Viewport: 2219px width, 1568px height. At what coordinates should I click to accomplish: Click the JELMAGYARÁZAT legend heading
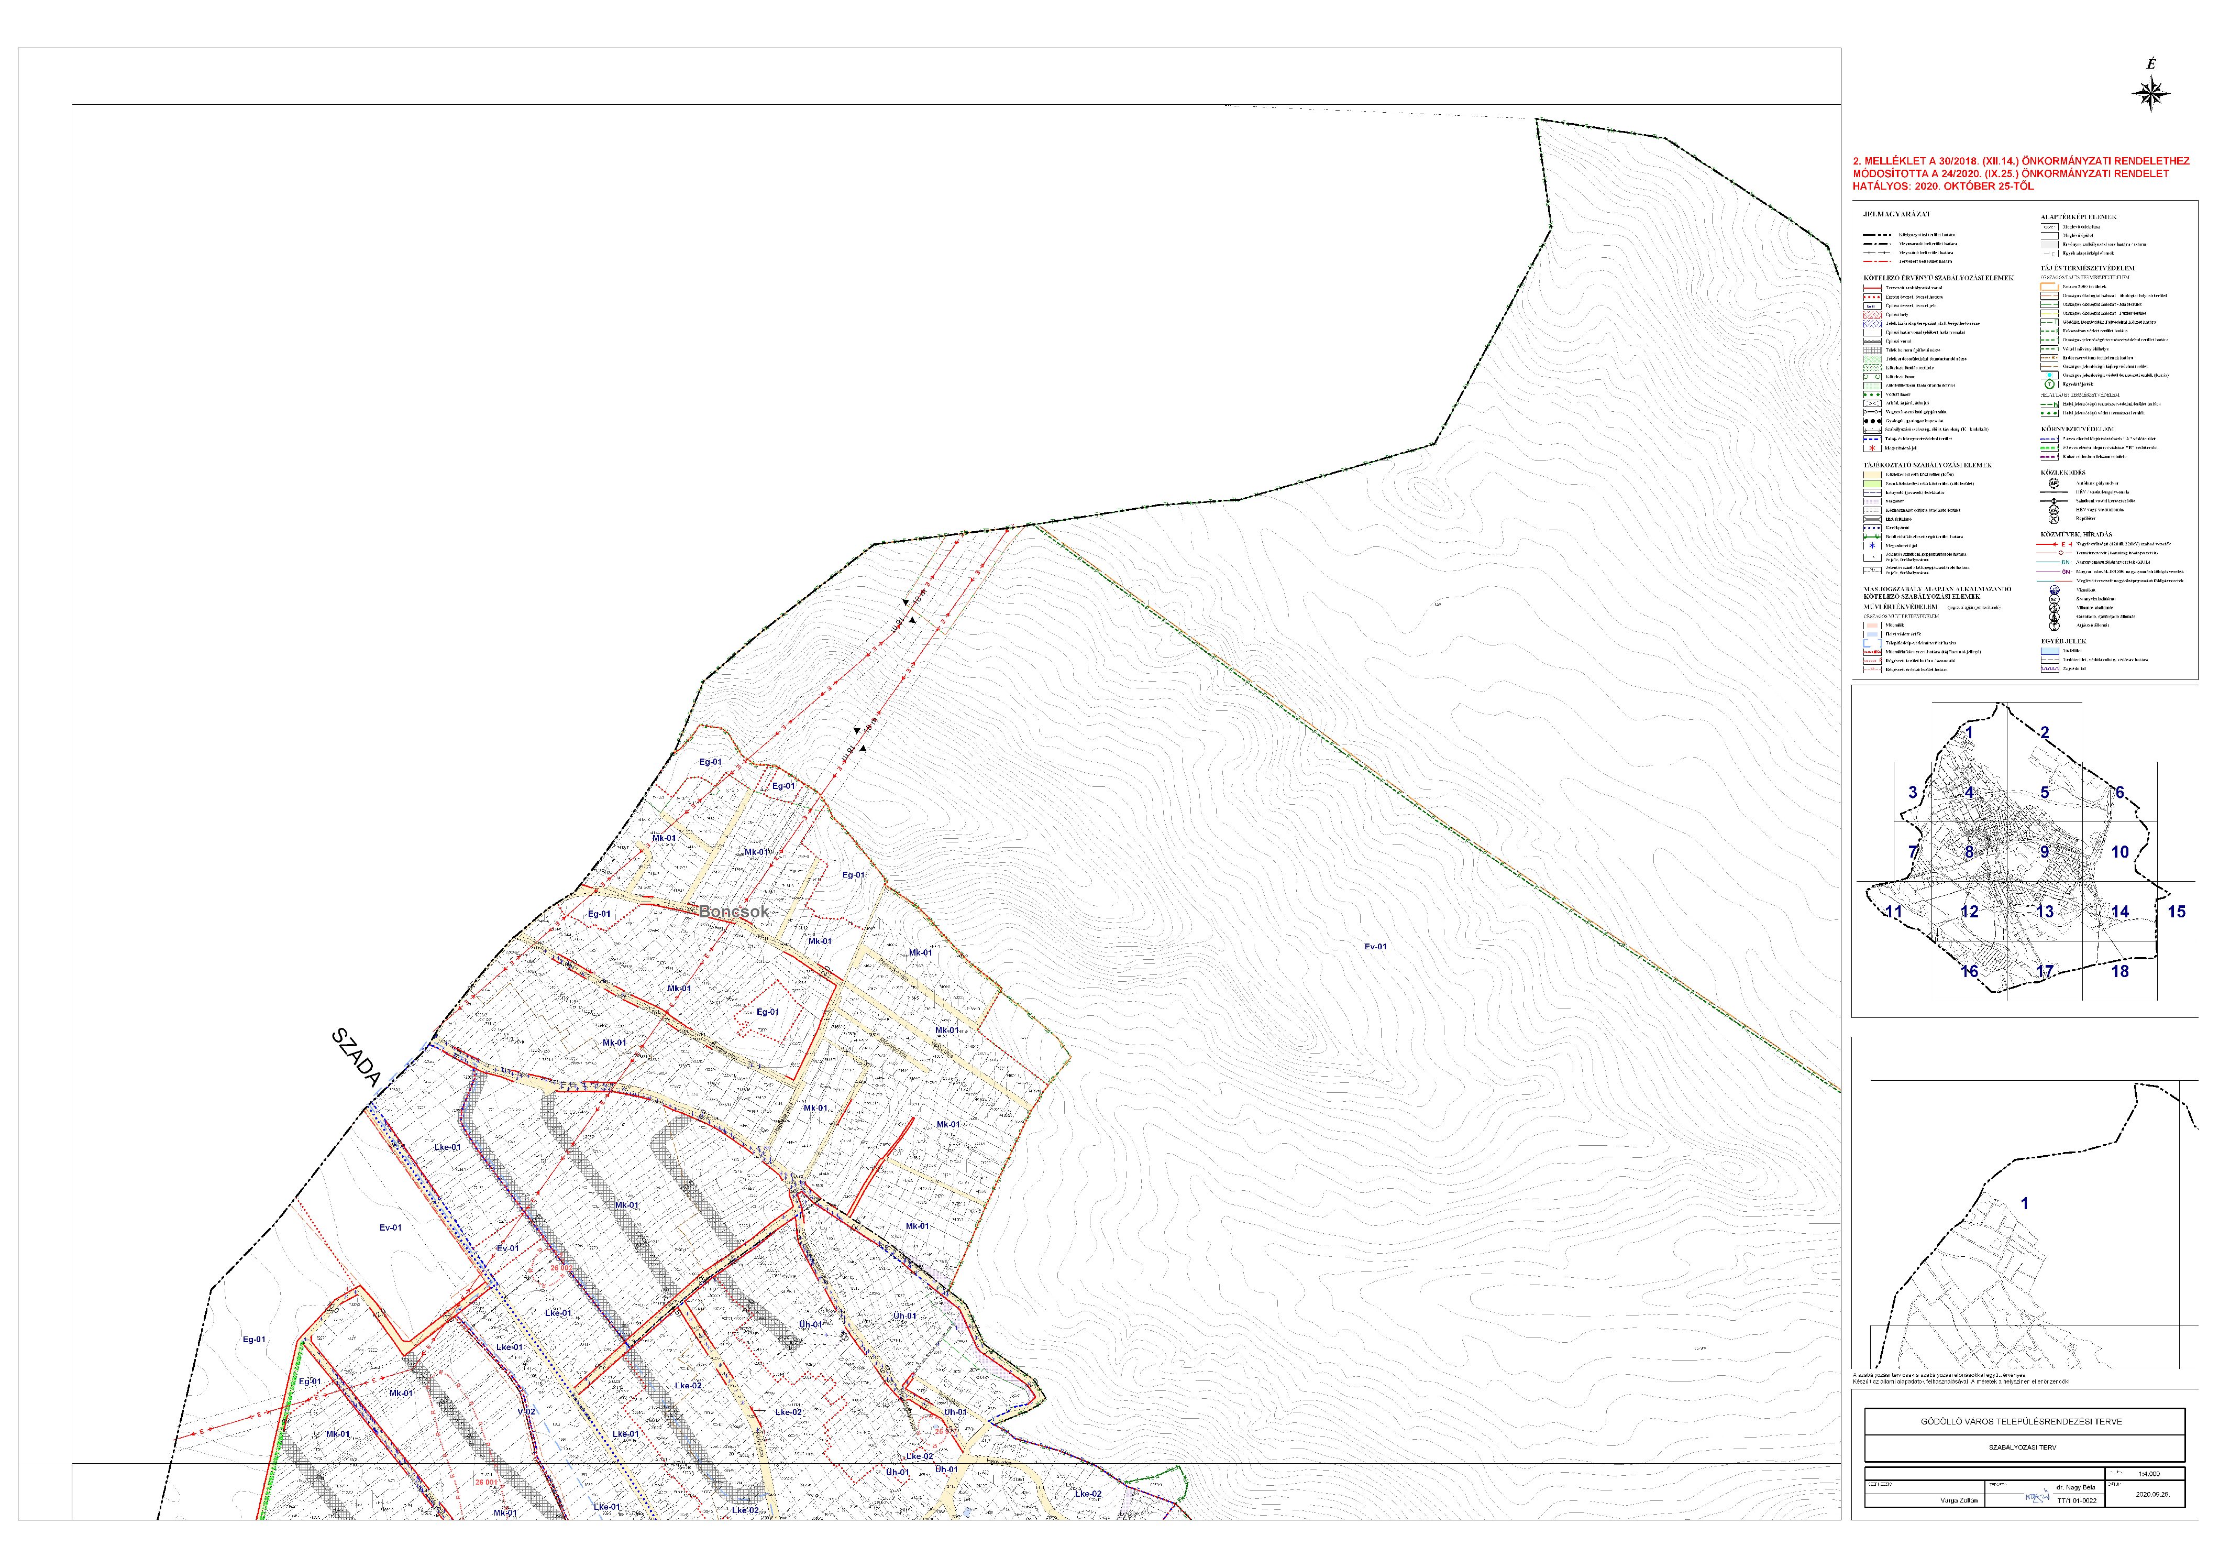pyautogui.click(x=1896, y=215)
